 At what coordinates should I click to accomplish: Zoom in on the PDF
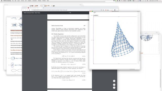pos(114,85)
